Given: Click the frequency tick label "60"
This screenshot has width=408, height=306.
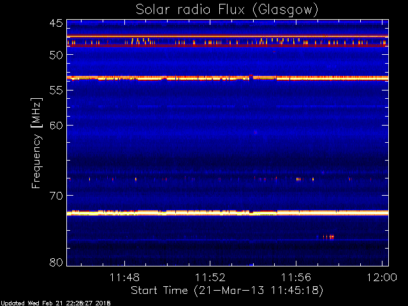Looking at the screenshot, I should [56, 126].
